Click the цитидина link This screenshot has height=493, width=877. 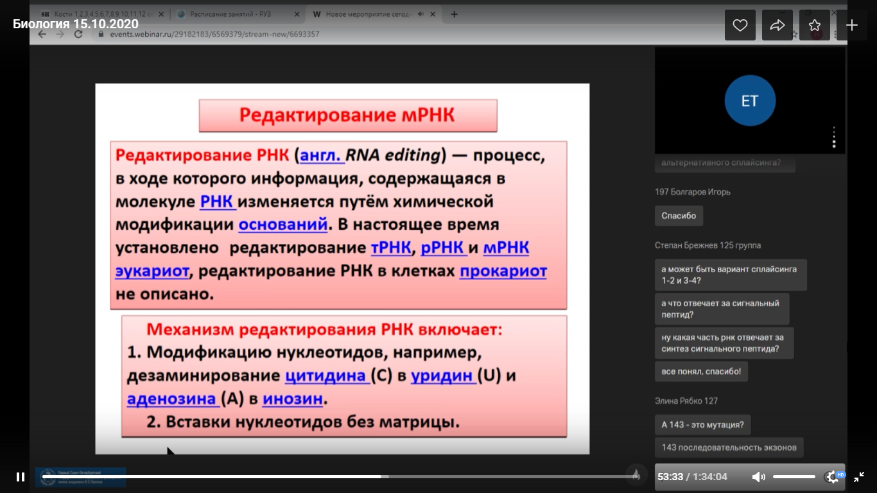click(327, 376)
